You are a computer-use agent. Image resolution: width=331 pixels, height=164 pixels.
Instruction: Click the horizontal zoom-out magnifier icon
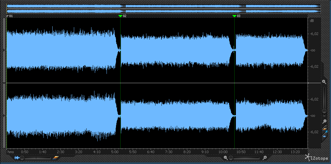point(225,158)
